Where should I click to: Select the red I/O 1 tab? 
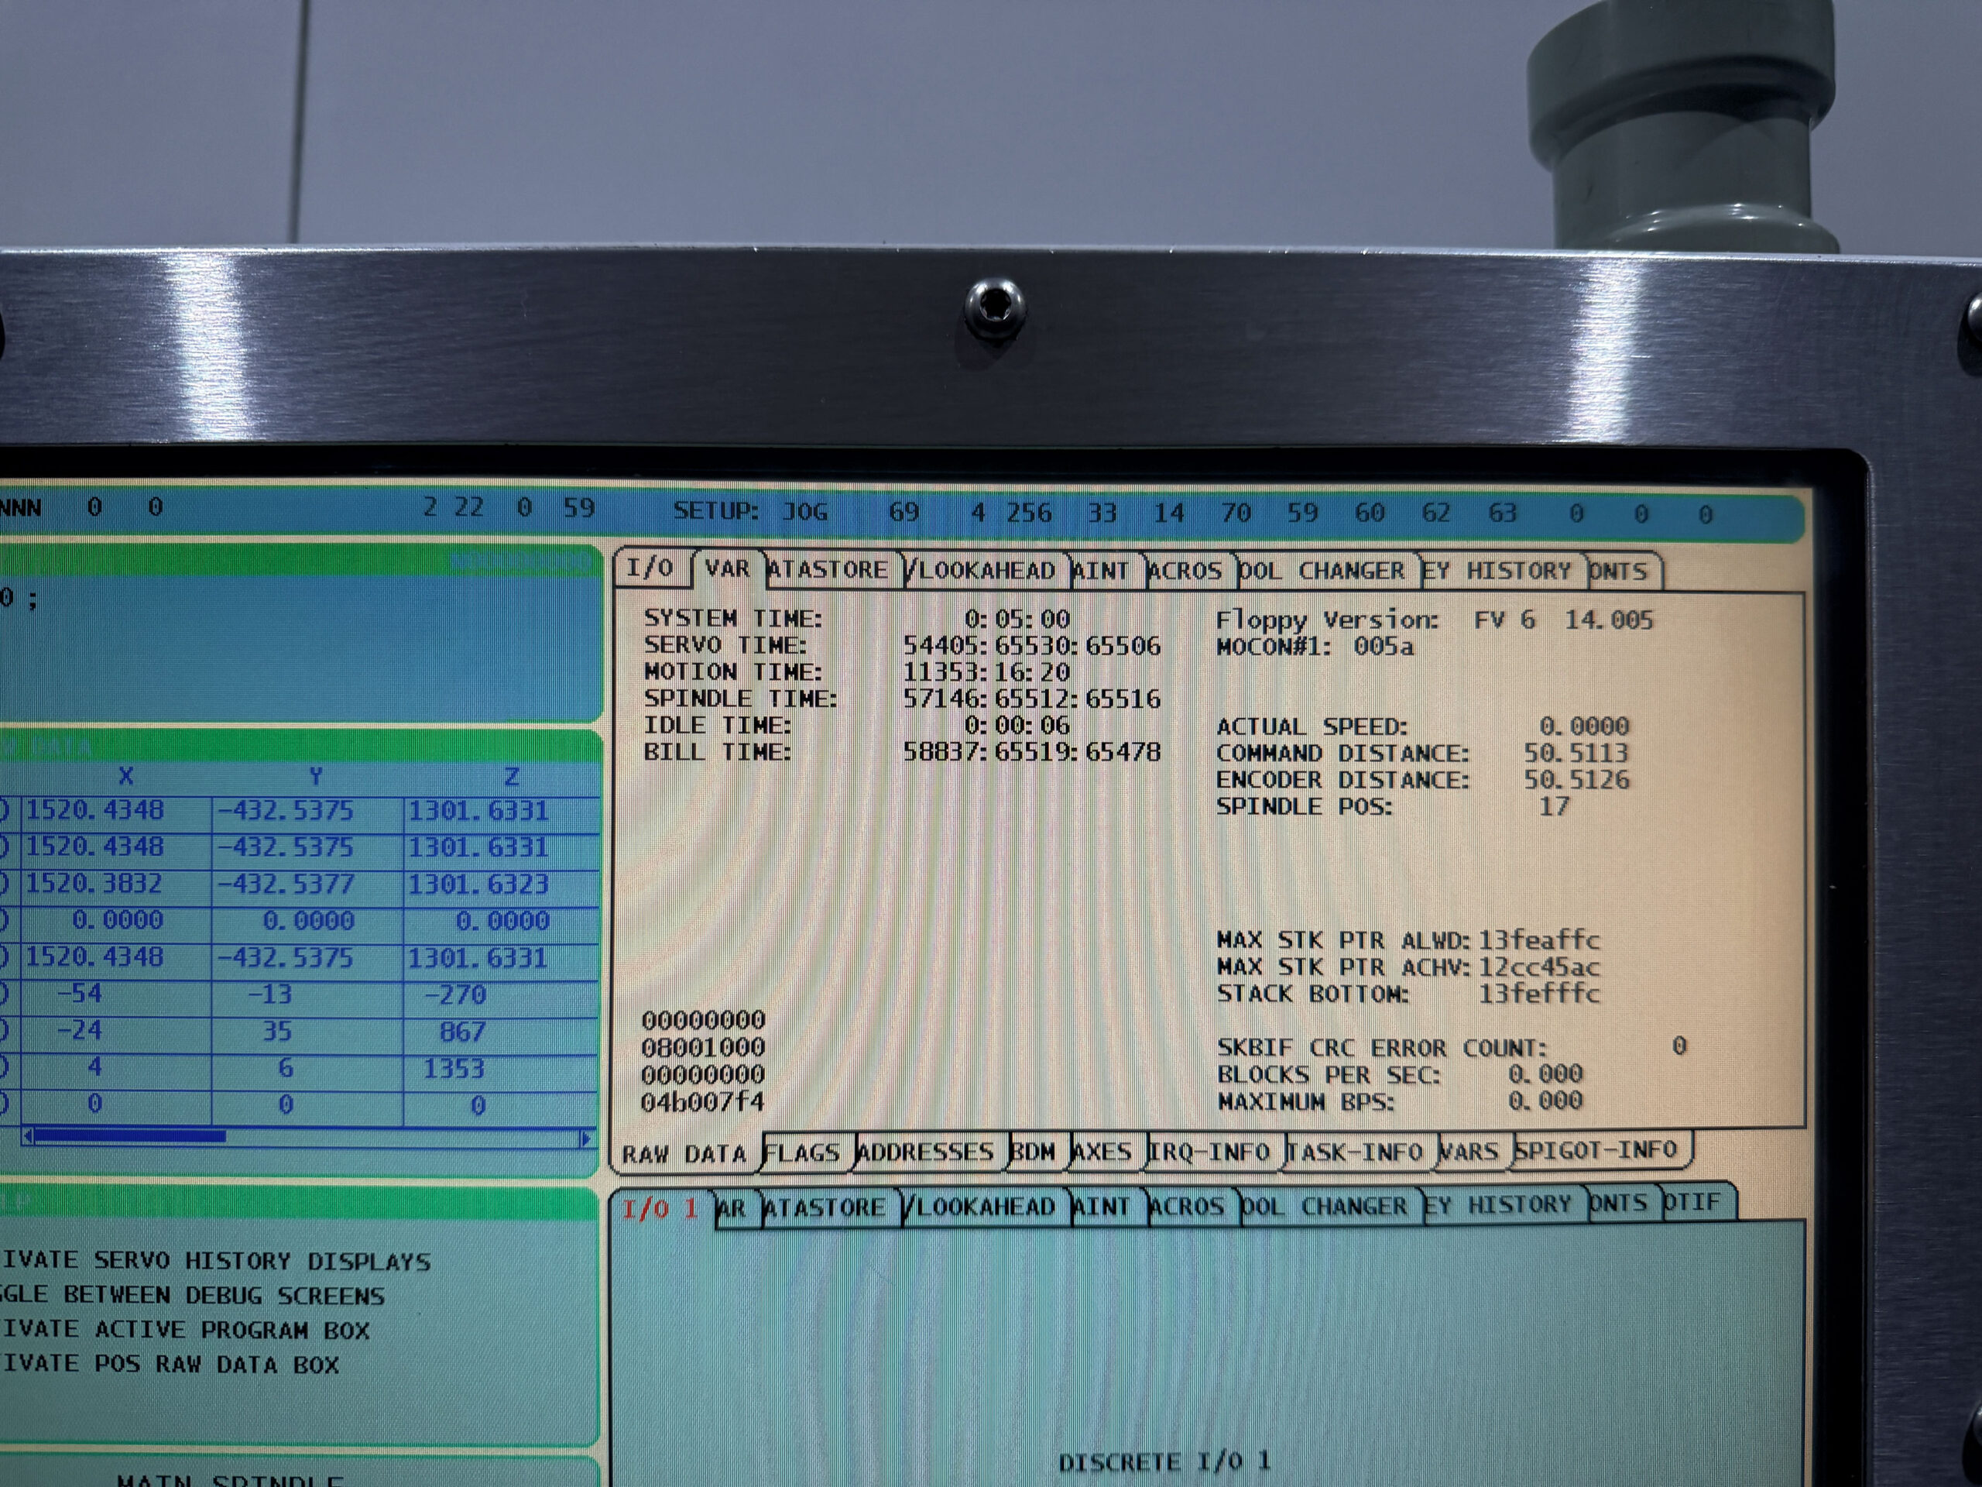point(661,1208)
